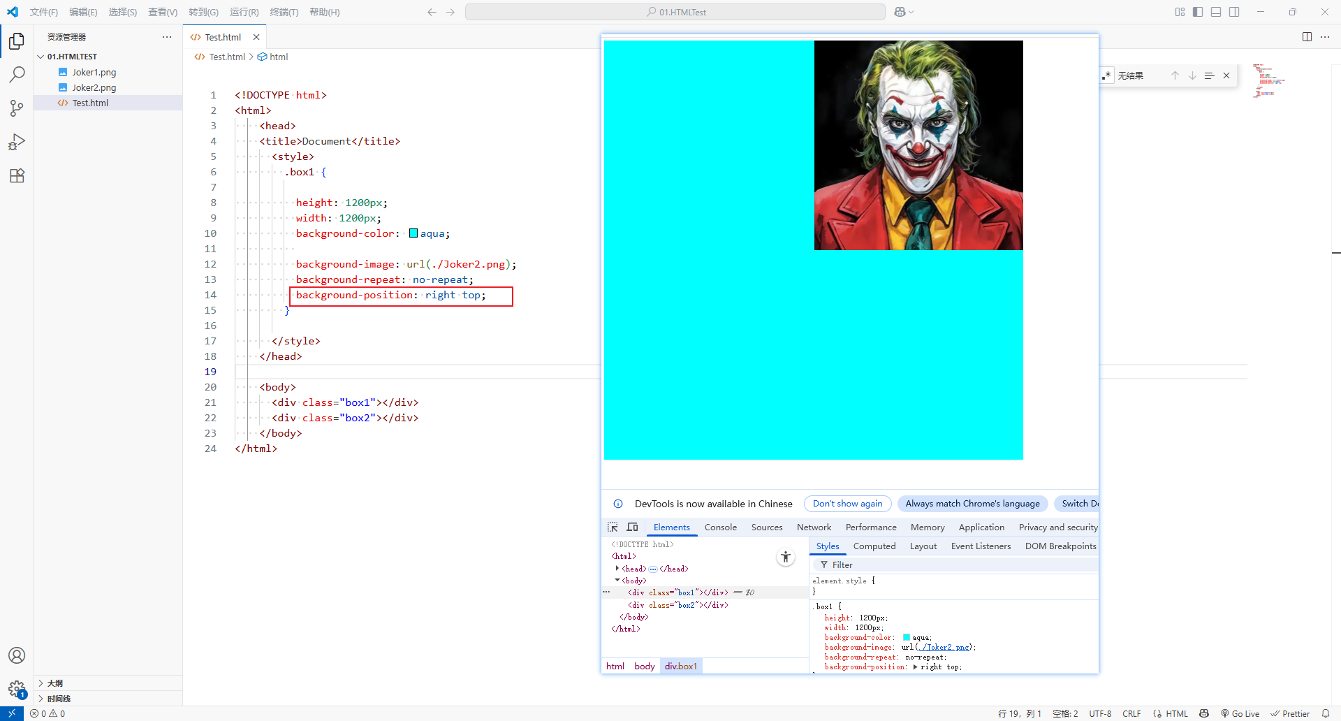Go to previous match in find widget
Screen dimensions: 1341x721
[1175, 75]
